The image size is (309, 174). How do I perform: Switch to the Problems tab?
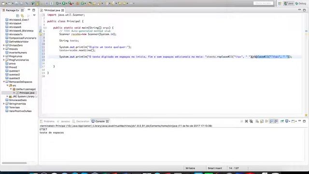point(47,121)
